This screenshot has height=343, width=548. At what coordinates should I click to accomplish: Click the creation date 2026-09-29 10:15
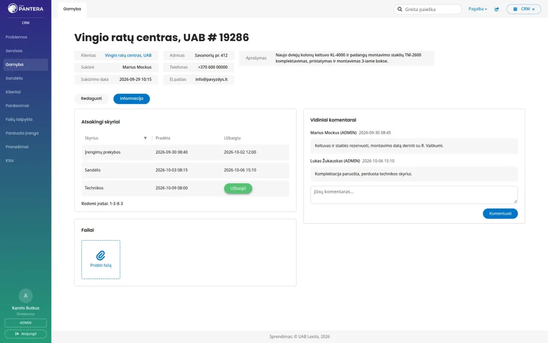135,79
